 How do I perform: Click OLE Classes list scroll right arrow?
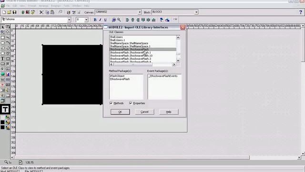[174, 64]
